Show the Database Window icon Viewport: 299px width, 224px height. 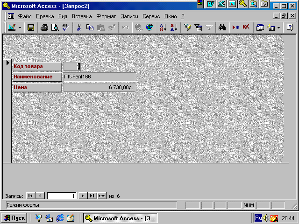pyautogui.click(x=260, y=28)
